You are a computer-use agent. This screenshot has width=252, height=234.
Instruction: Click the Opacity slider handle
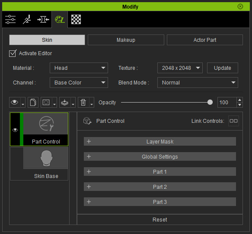point(210,102)
